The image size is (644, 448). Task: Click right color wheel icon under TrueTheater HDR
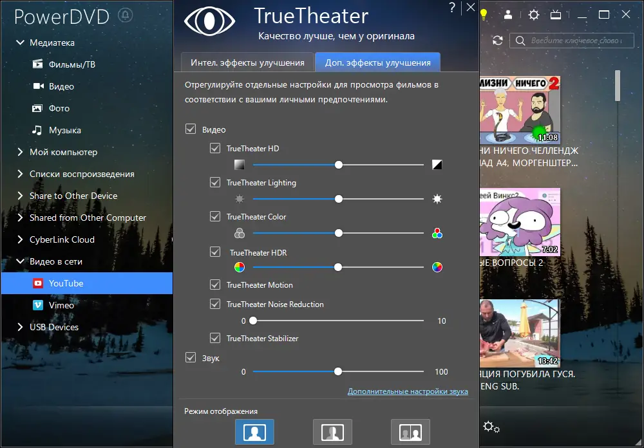437,267
